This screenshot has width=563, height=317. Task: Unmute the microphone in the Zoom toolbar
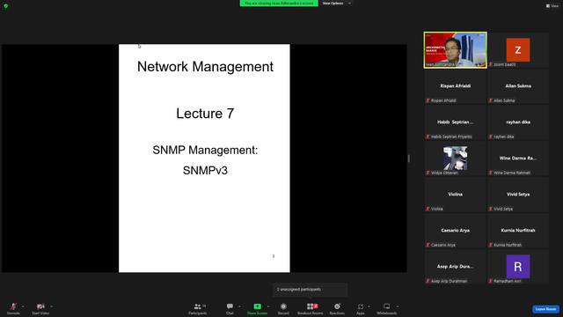tap(13, 308)
